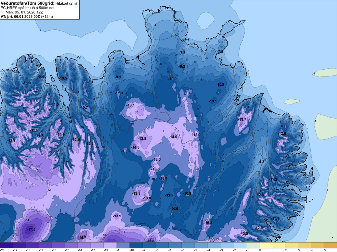337x252 pixels.
Task: Select the -4.3 temperature reading
Action: [261, 162]
